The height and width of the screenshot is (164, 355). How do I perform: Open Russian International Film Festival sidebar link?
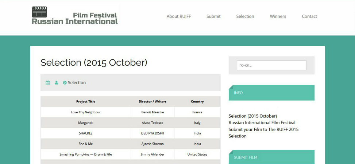pos(262,122)
